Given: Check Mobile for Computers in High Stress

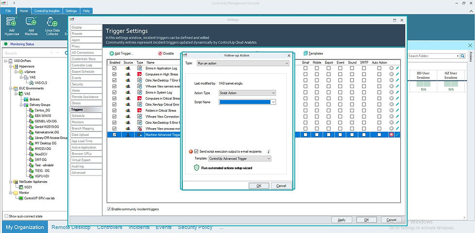Looking at the screenshot, I should [x=317, y=74].
